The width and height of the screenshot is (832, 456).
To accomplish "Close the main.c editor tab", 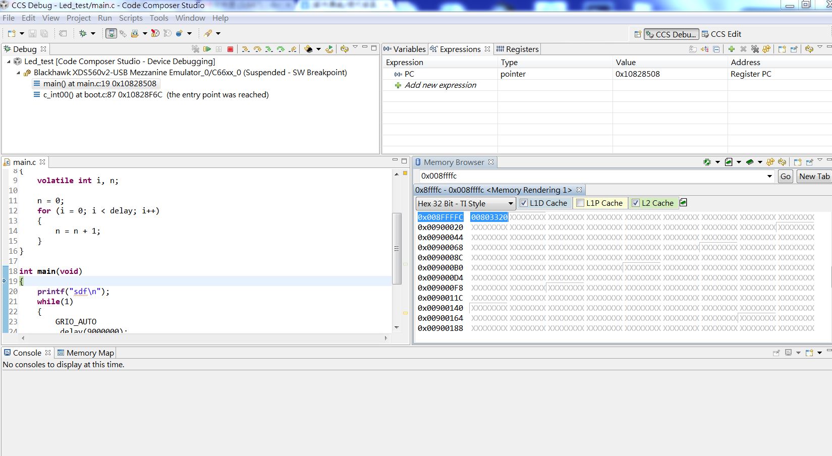I will 42,162.
